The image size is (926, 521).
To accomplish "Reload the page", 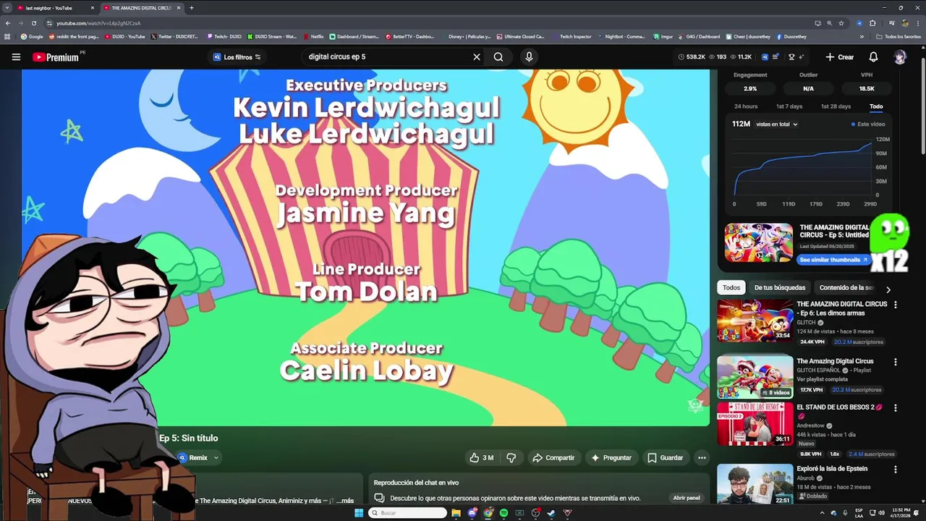I will click(33, 23).
